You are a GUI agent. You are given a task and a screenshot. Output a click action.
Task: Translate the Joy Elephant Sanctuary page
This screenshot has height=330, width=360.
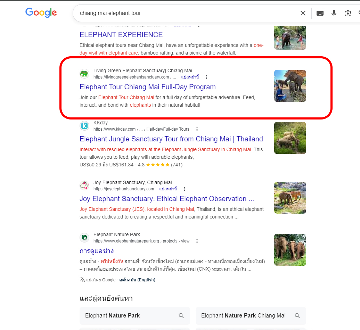point(168,189)
